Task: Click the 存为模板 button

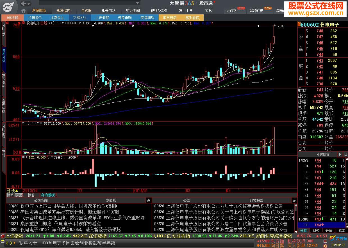Action: (48, 195)
